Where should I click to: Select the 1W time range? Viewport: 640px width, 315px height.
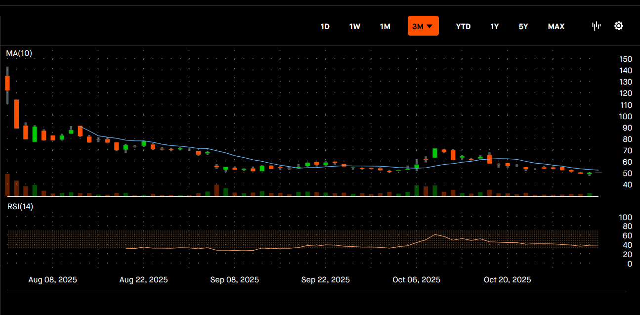click(355, 27)
